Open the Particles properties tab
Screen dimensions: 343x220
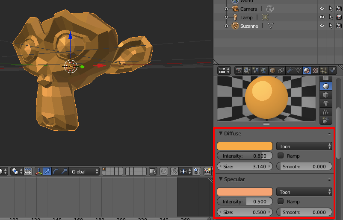click(324, 70)
